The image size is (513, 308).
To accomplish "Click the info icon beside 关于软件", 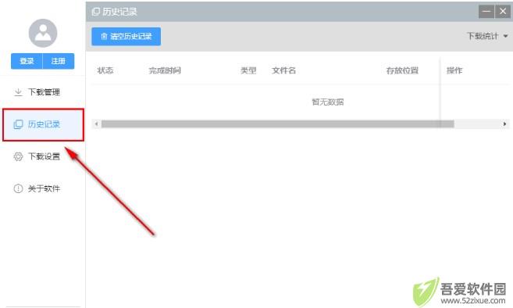I will (18, 188).
